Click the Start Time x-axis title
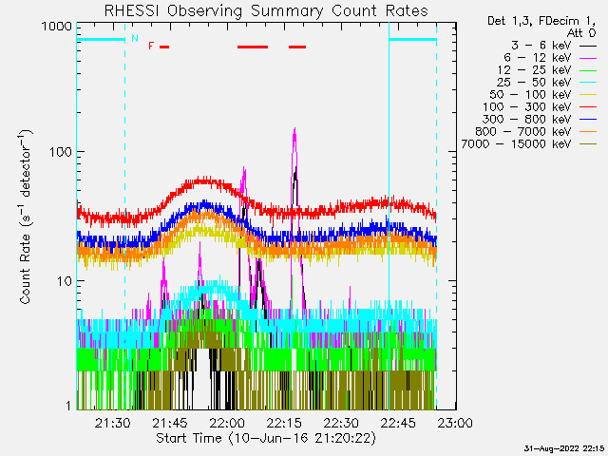608x456 pixels. coord(266,439)
